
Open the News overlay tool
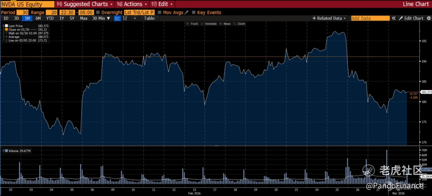pos(225,24)
